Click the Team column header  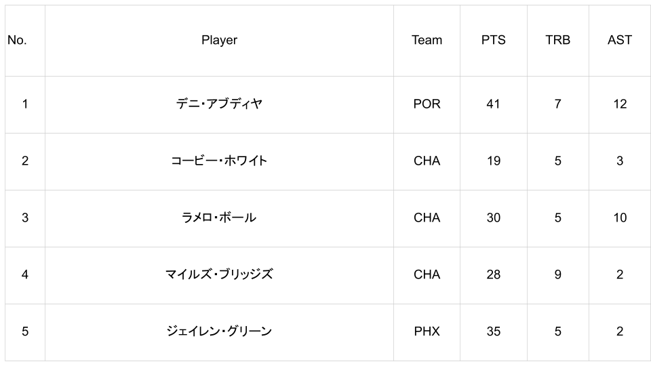427,40
